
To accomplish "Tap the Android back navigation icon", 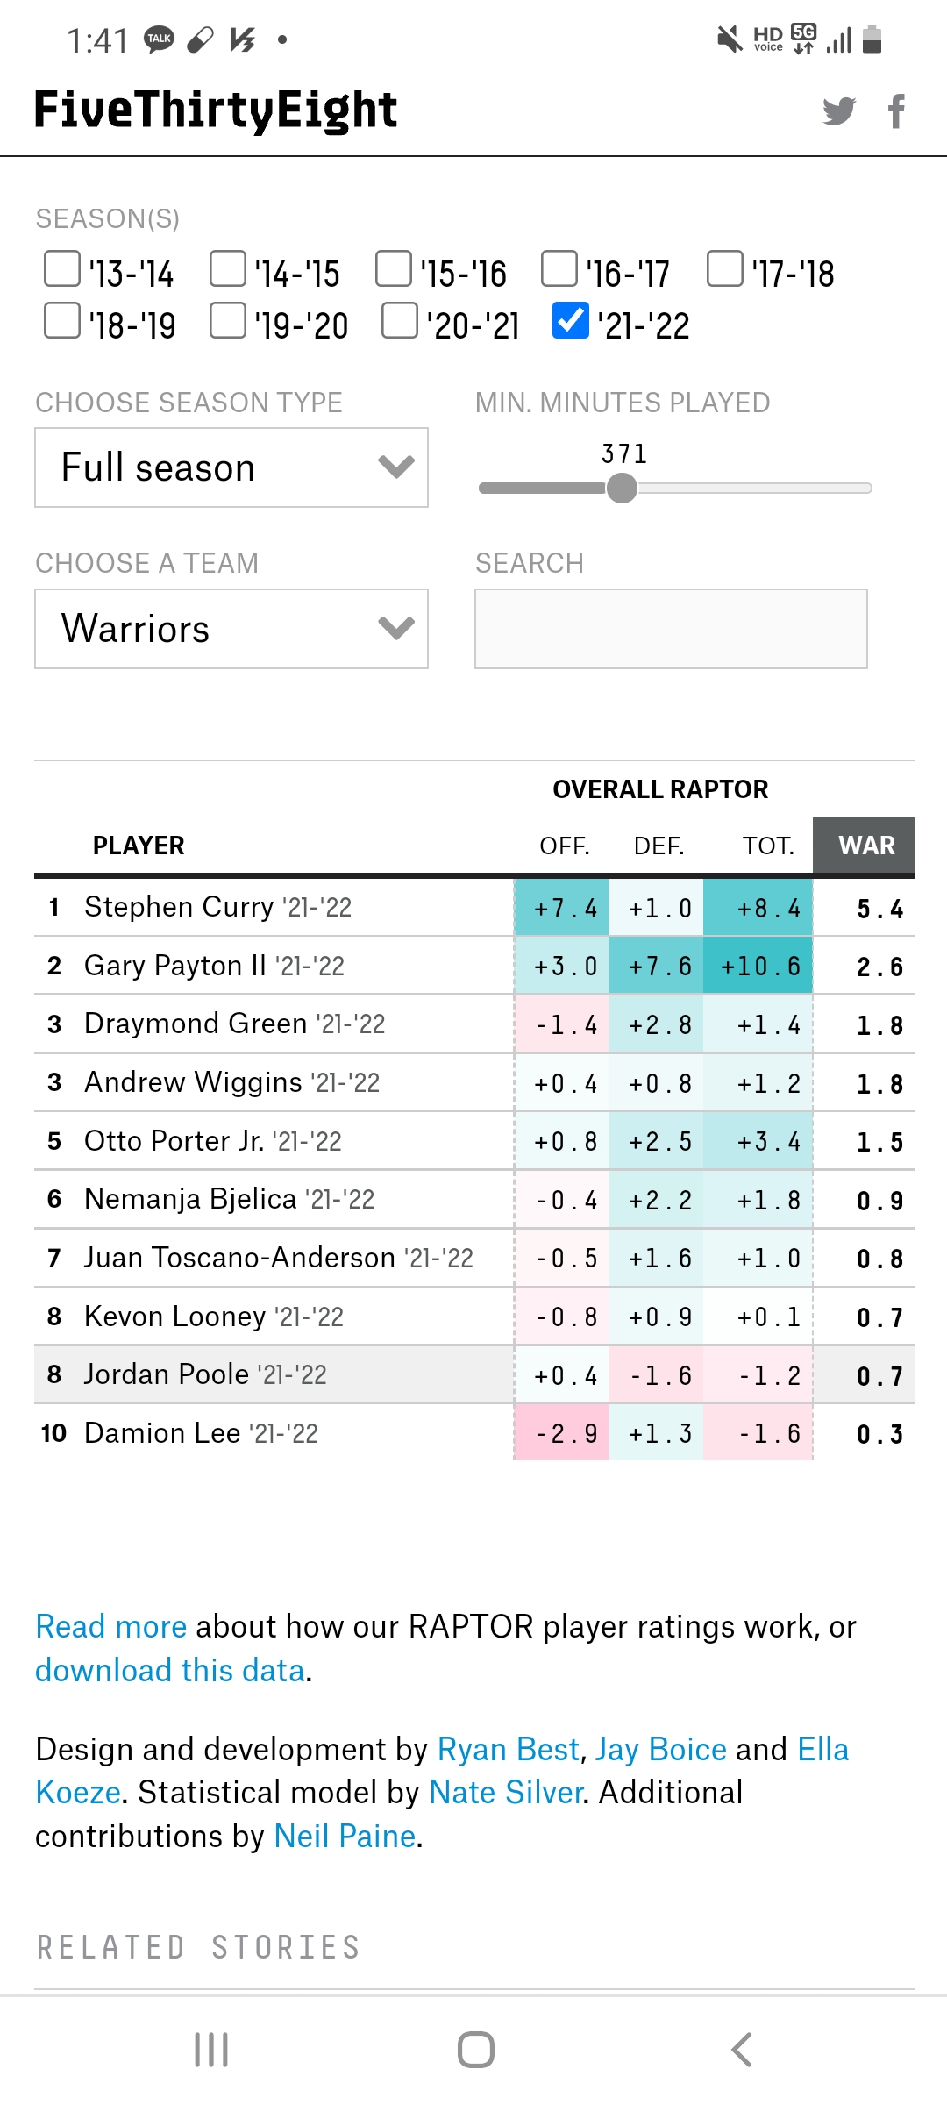I will [x=742, y=2050].
